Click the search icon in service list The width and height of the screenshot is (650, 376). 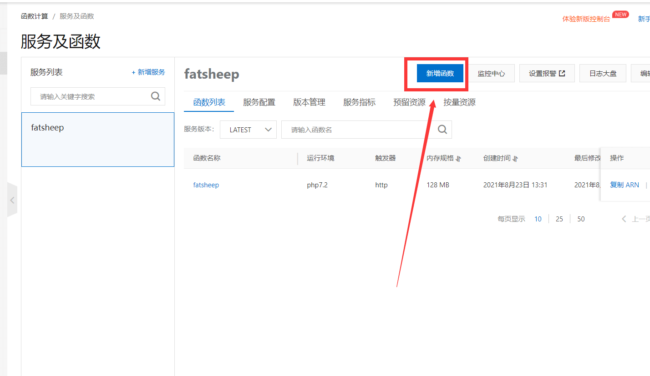point(155,96)
